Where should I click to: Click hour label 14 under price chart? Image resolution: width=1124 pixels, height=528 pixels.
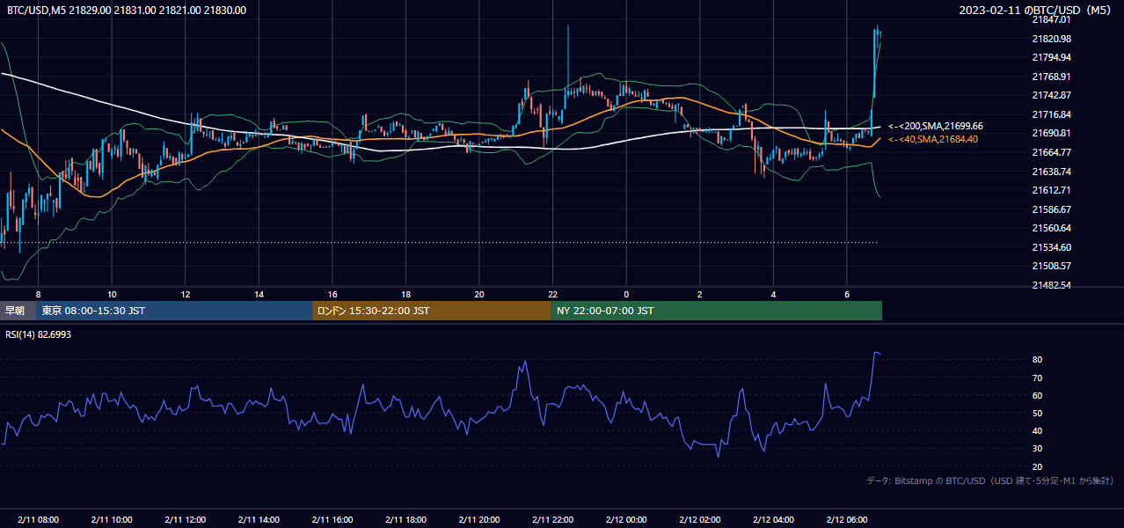[259, 293]
